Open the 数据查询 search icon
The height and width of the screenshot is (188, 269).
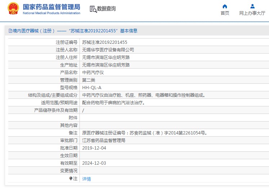[93, 9]
